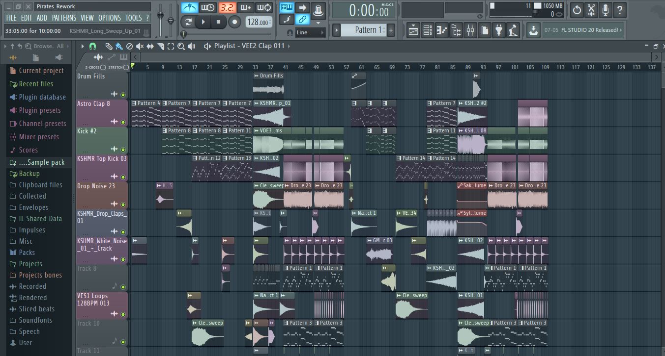665x356 pixels.
Task: Toggle the STRETCH option
Action: [x=126, y=67]
